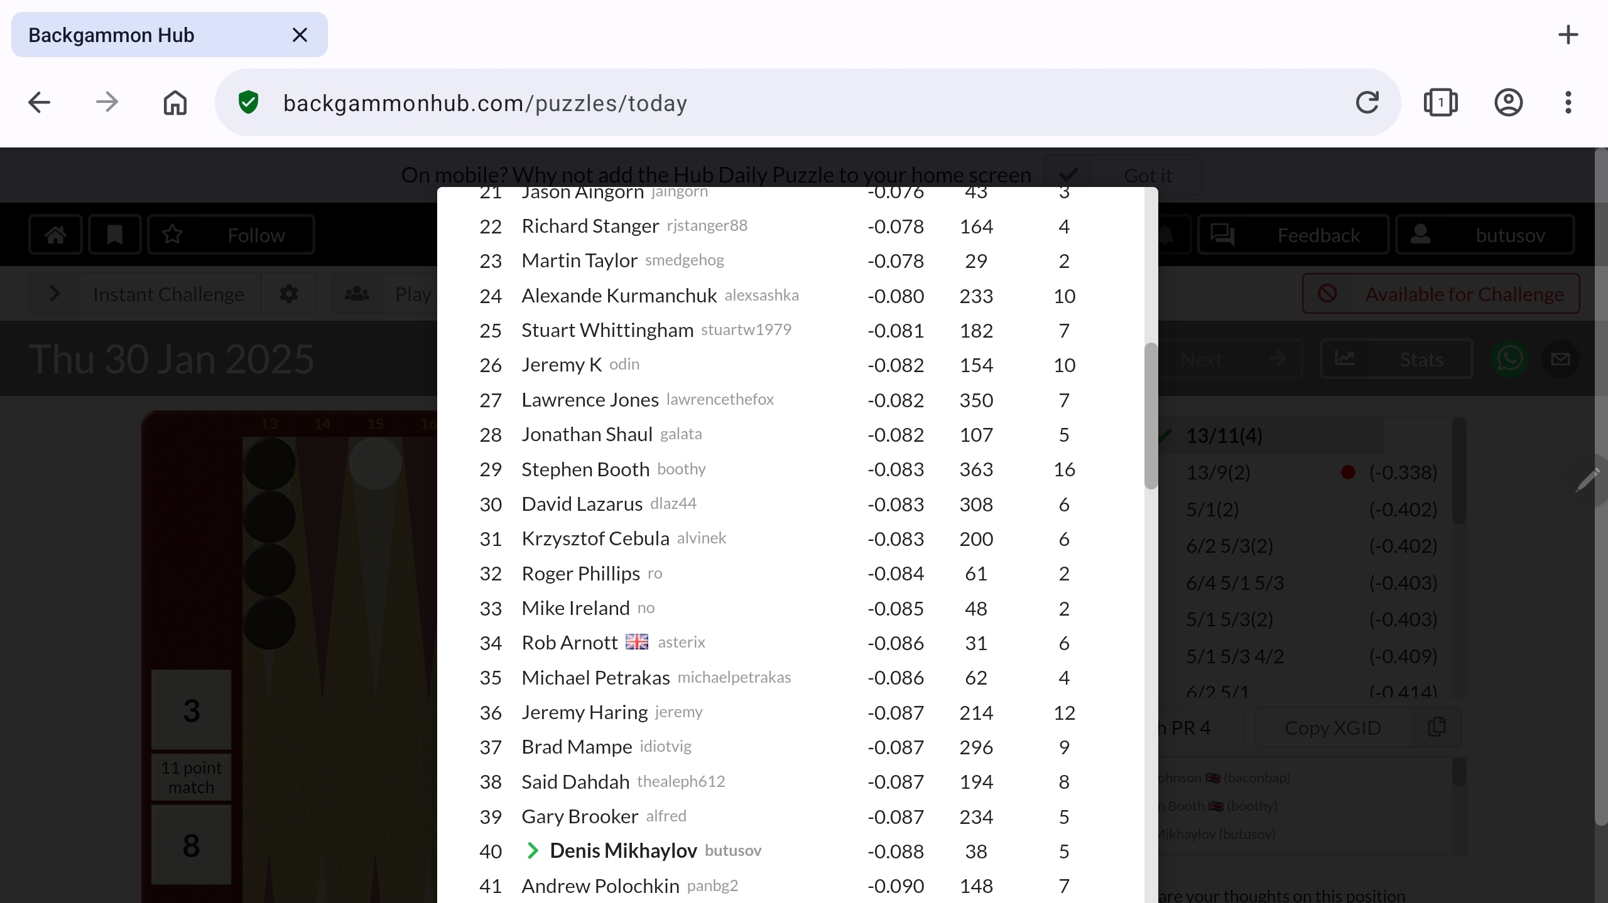
Task: Open Instant Challenge settings gear
Action: pyautogui.click(x=289, y=294)
